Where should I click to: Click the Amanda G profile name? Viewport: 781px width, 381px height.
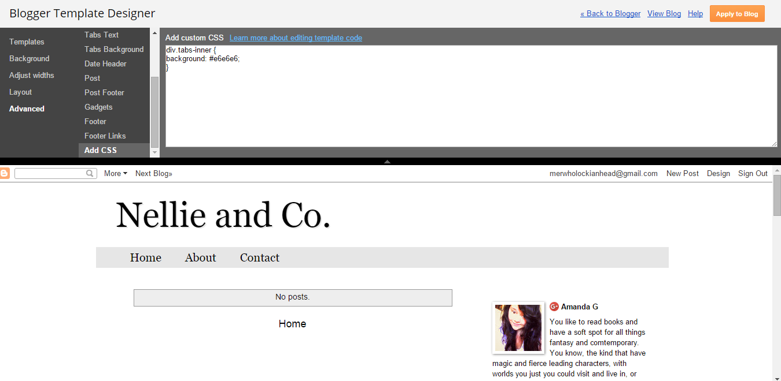(x=580, y=307)
